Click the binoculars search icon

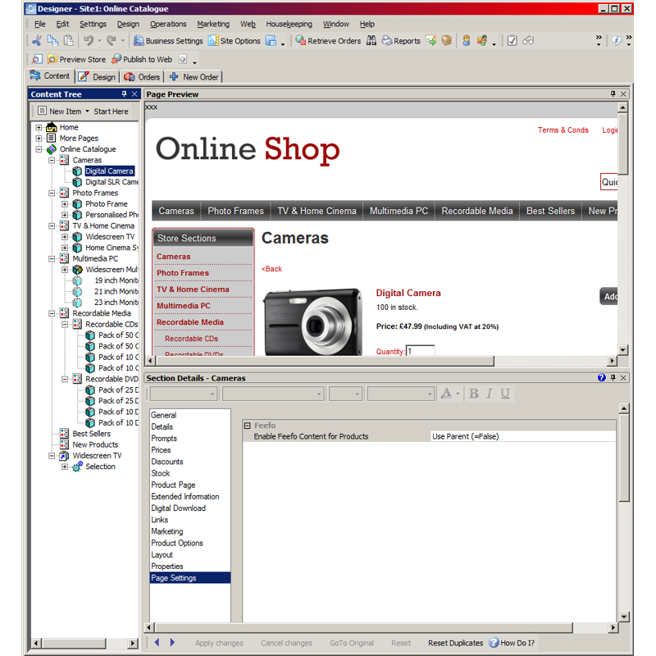pyautogui.click(x=371, y=40)
